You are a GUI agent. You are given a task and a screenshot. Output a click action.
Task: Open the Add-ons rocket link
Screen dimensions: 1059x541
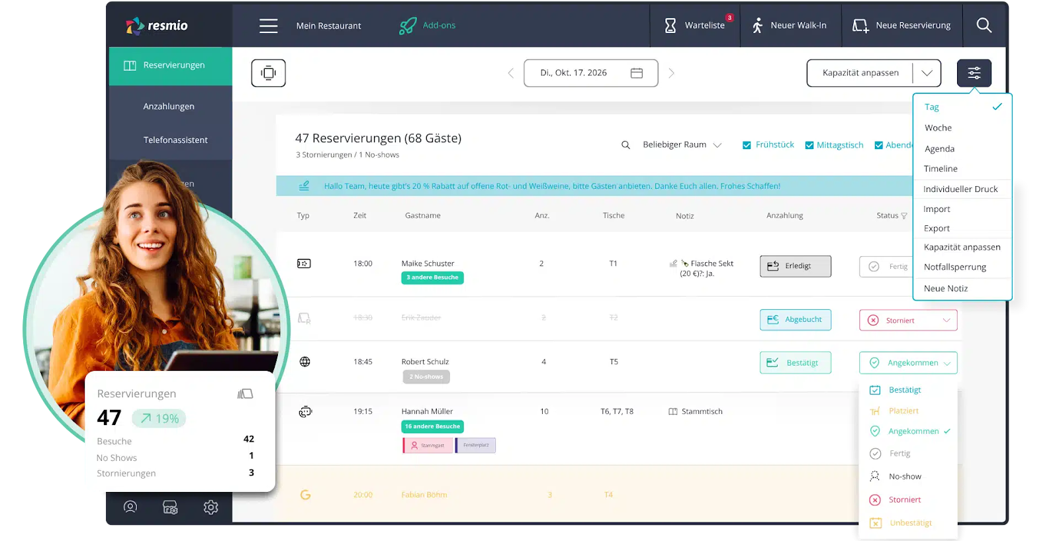[428, 26]
